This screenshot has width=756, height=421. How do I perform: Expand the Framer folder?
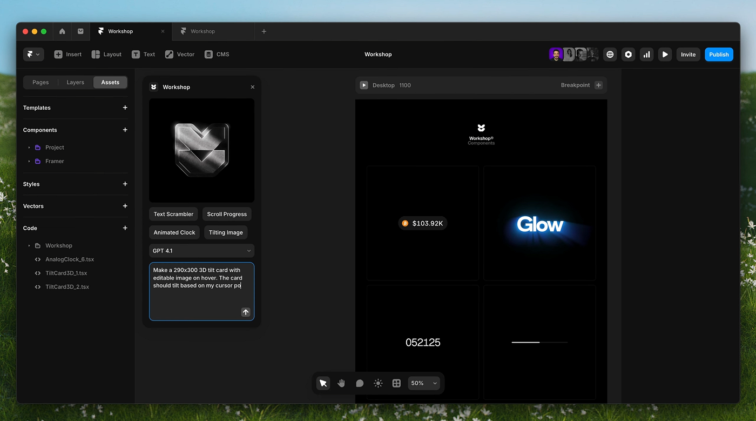(29, 161)
